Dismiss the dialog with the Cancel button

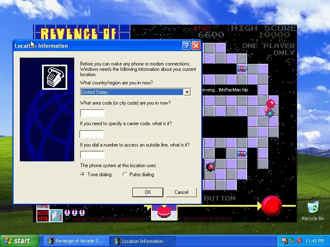click(x=181, y=192)
